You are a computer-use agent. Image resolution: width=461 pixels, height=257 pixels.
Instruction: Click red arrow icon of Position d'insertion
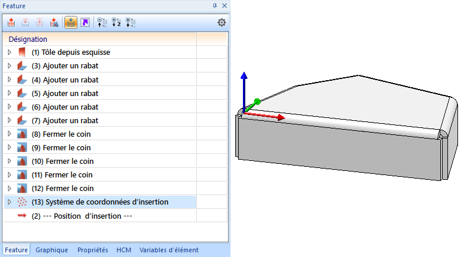(22, 216)
